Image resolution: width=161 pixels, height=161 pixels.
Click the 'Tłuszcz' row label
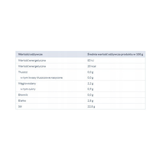coord(23,72)
